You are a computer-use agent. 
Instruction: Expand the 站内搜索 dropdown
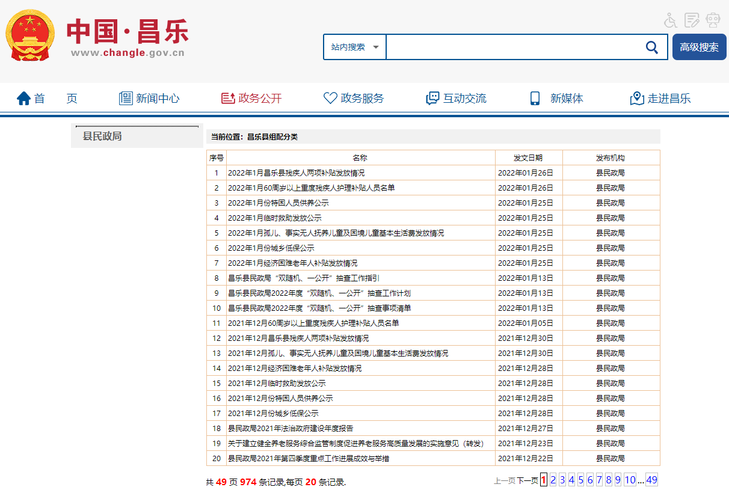[x=355, y=47]
